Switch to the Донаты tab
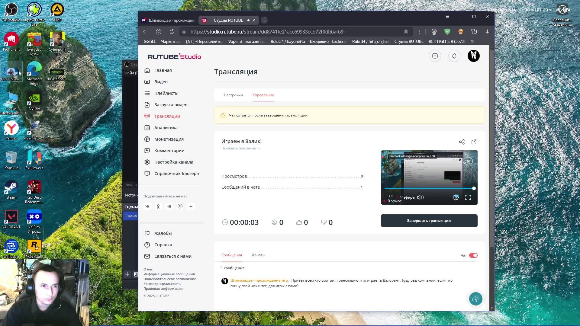The height and width of the screenshot is (326, 580). click(x=258, y=255)
